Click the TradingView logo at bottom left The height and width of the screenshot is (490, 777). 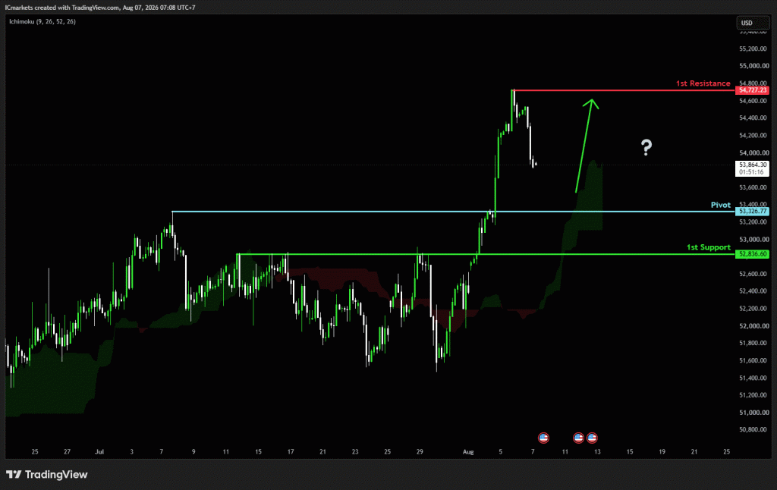[x=46, y=475]
